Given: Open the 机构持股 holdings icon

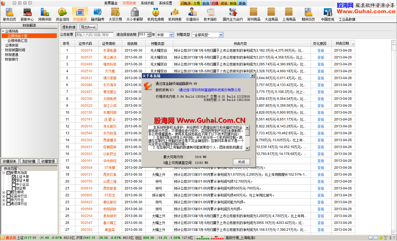Looking at the screenshot, I should 175,14.
